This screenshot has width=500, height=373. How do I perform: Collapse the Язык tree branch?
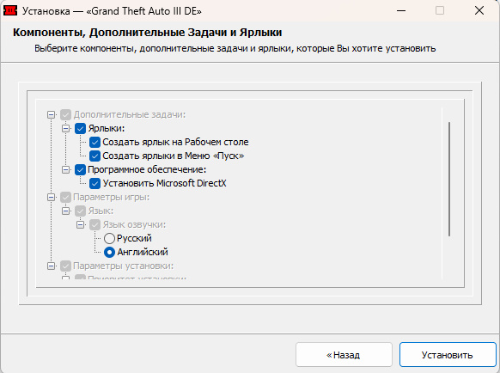pos(65,211)
